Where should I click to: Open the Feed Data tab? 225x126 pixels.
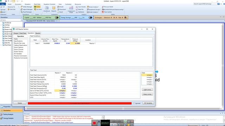23,33
